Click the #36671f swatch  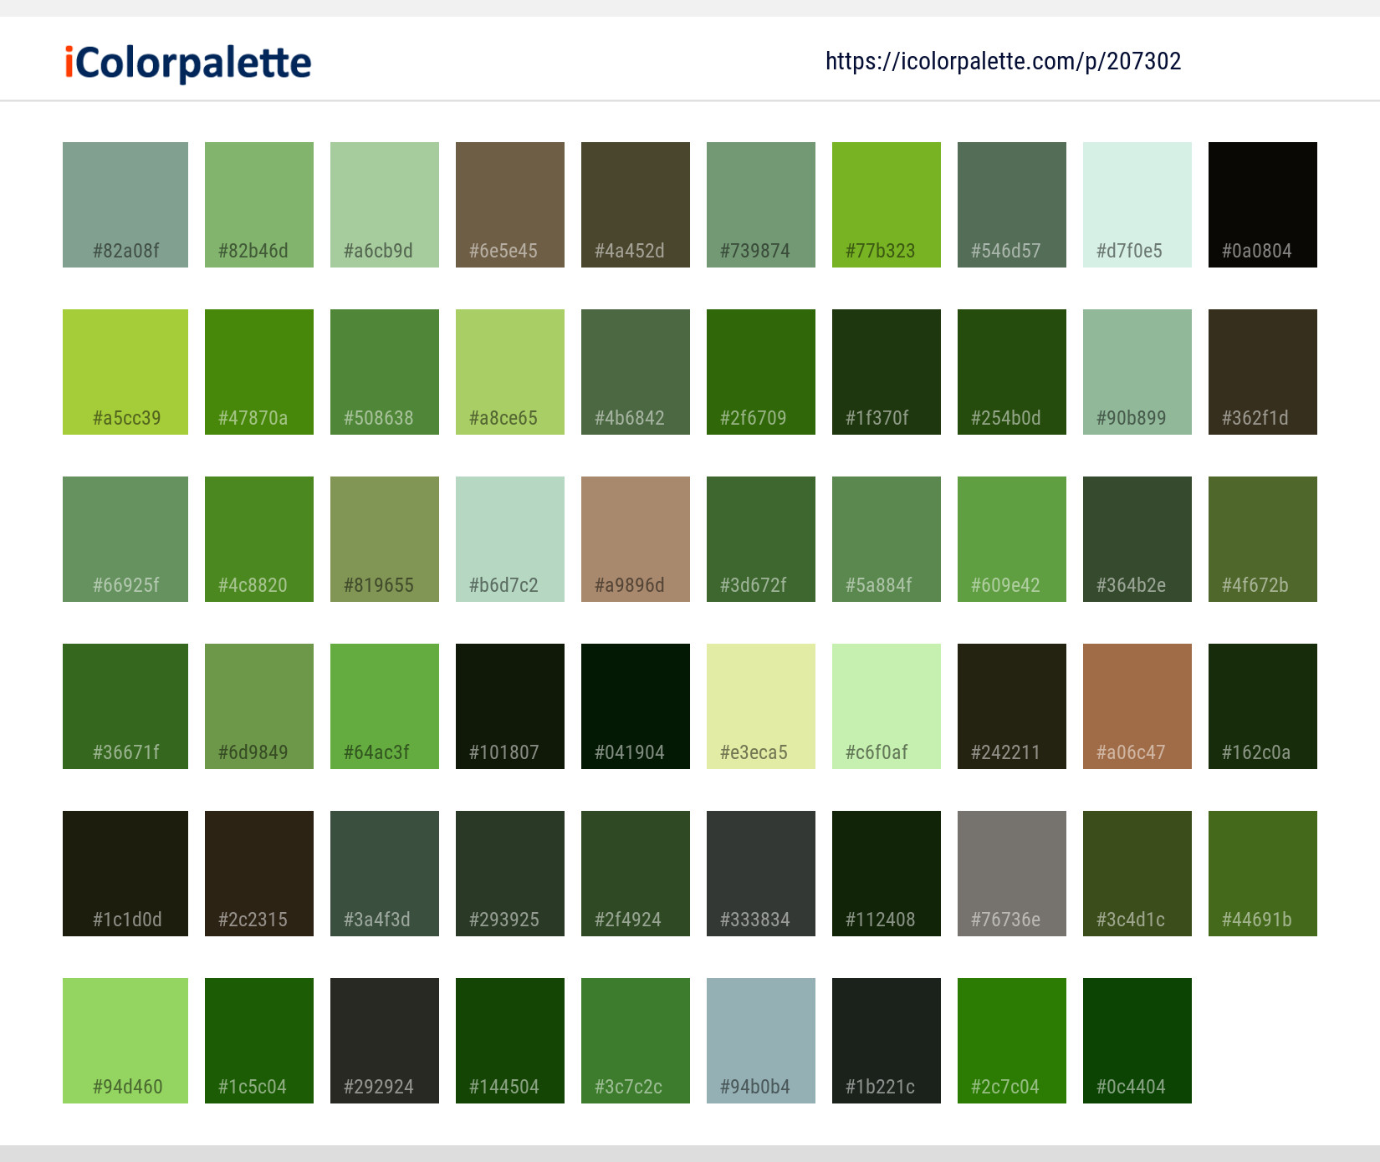coord(125,706)
